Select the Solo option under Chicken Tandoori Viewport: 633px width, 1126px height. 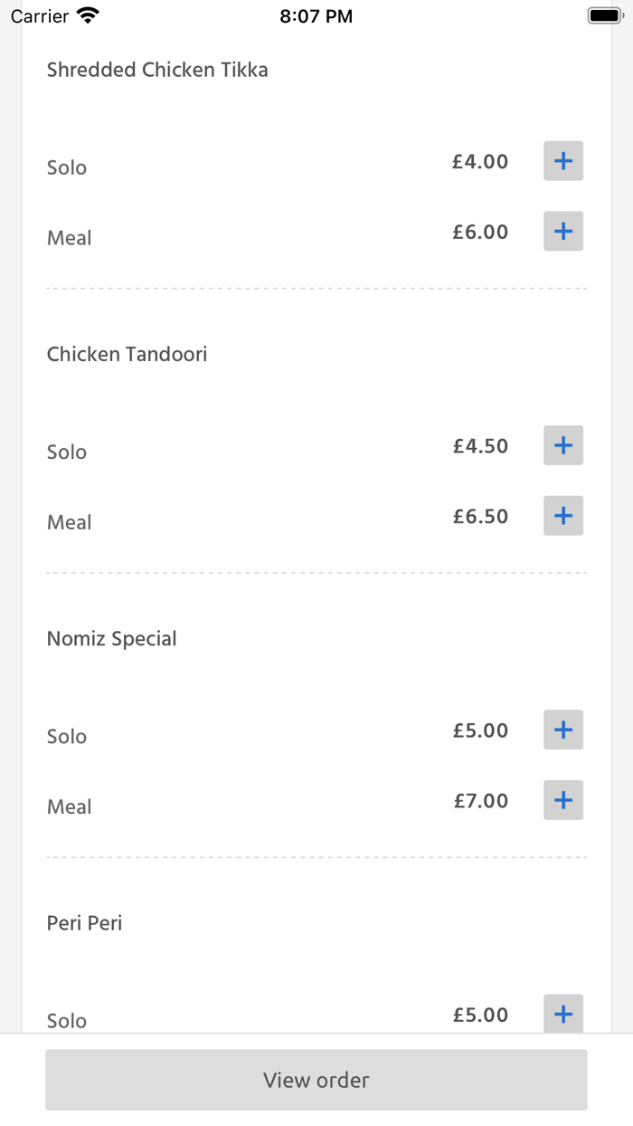(66, 452)
